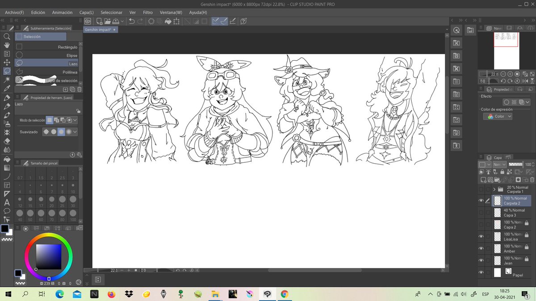Open the Suavizado dropdown arrow
Image resolution: width=536 pixels, height=301 pixels.
pyautogui.click(x=75, y=132)
